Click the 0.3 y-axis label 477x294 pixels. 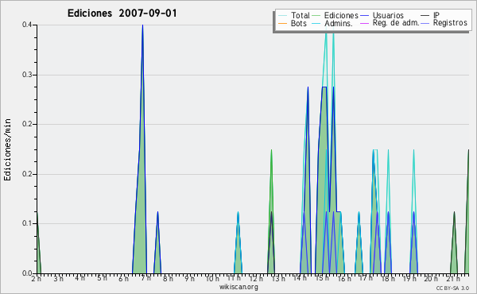click(27, 75)
